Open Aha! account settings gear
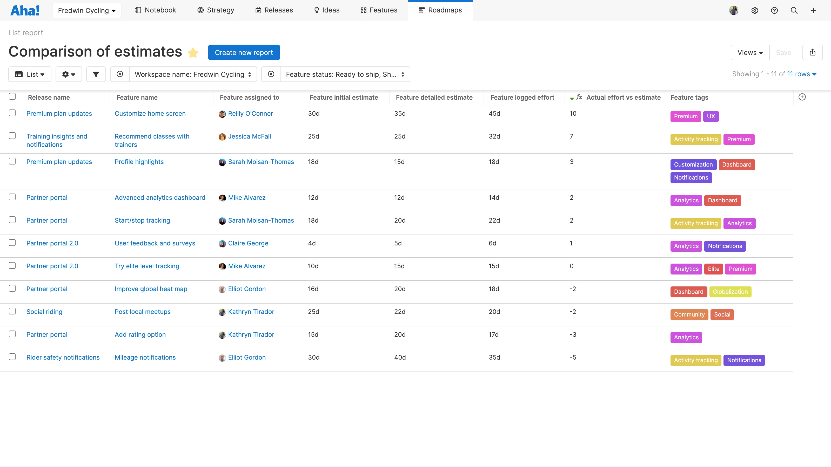Screen dimensions: 831x467 pos(755,10)
